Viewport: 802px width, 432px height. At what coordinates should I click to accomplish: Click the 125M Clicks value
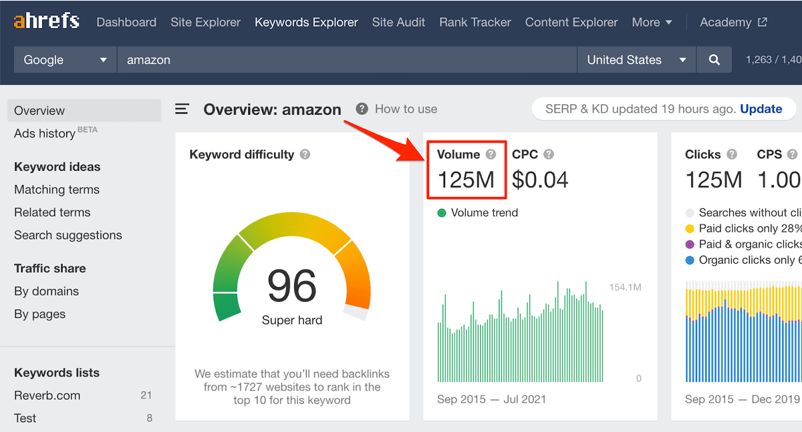(714, 180)
